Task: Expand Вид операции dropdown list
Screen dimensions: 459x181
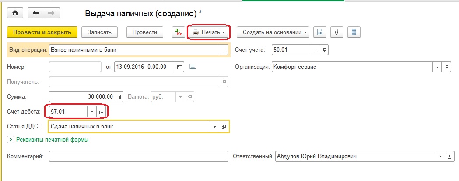Action: coord(224,50)
